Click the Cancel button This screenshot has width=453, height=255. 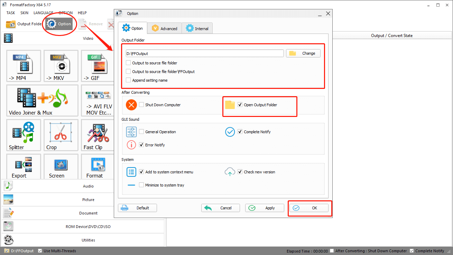pos(221,208)
